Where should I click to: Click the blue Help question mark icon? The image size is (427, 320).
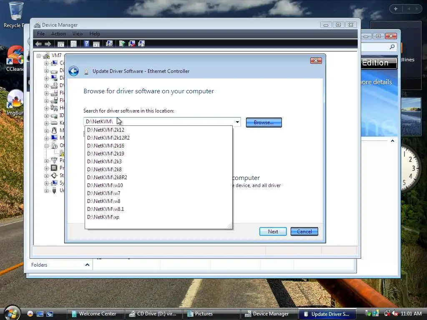[86, 43]
